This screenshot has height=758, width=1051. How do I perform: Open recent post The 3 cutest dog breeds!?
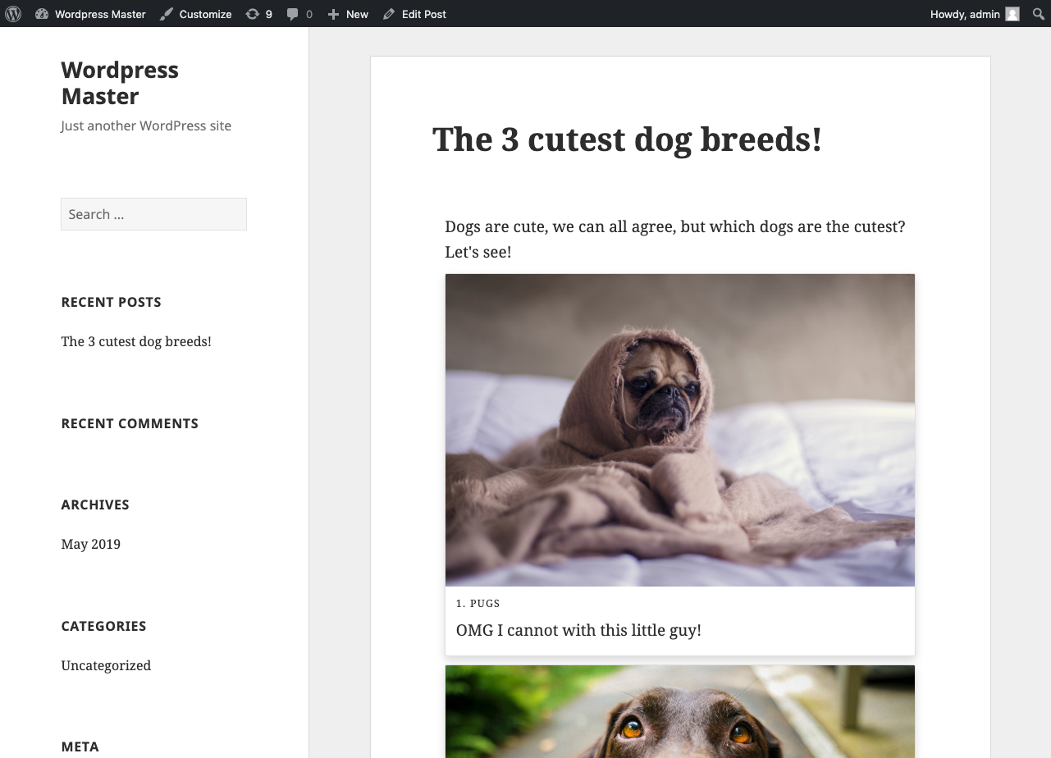[x=136, y=341]
